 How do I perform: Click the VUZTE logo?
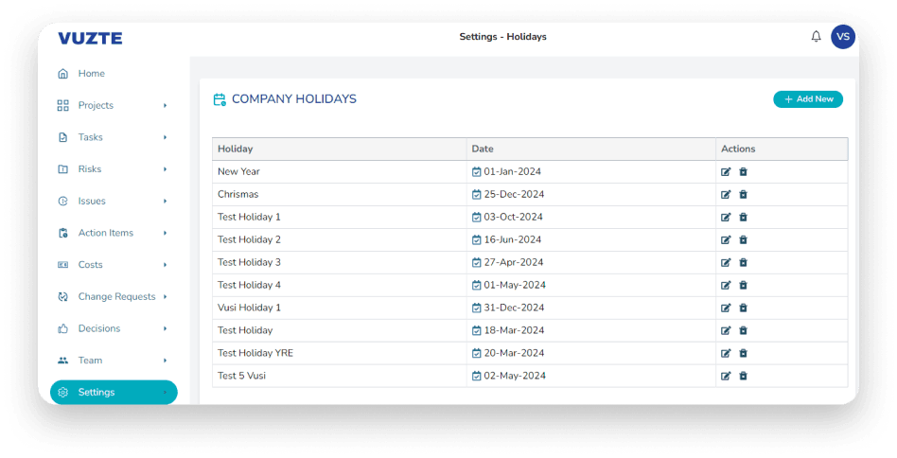pyautogui.click(x=90, y=38)
